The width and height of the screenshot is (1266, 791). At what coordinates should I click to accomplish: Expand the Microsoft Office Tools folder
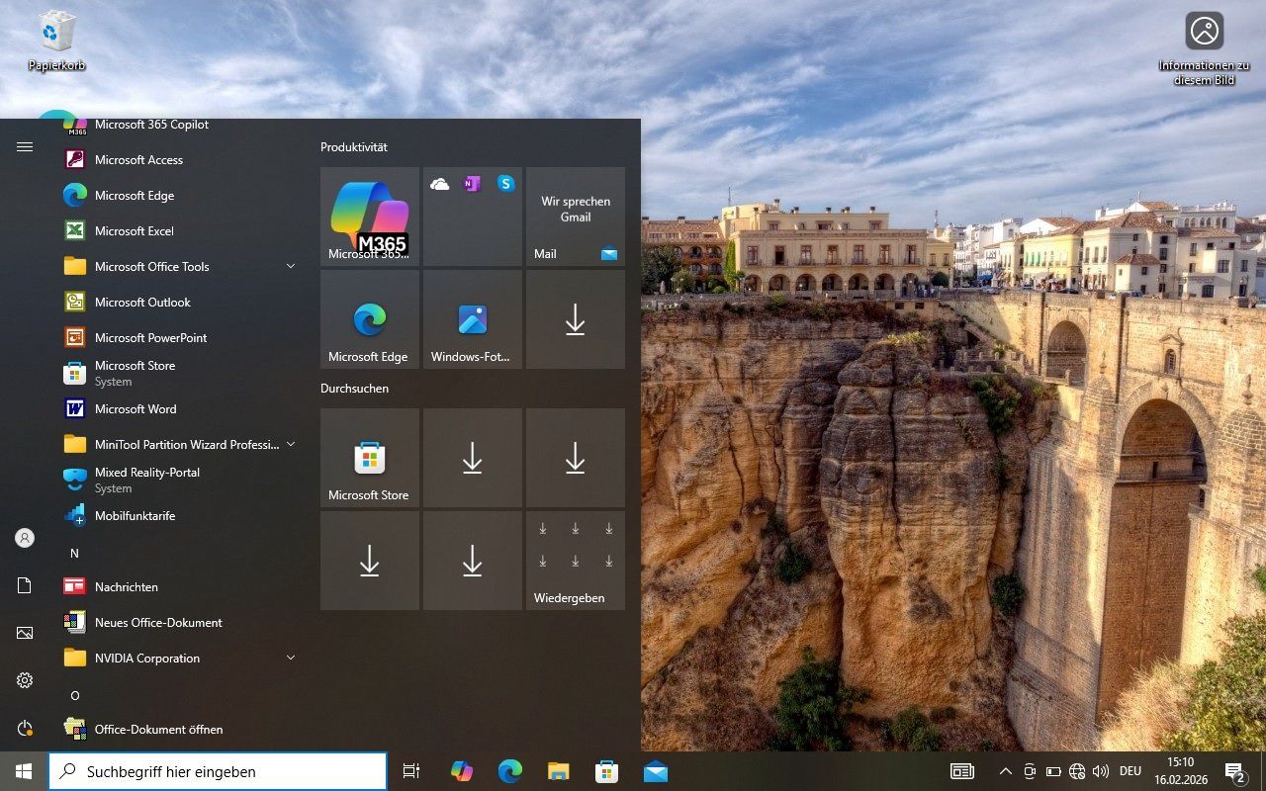[x=180, y=266]
